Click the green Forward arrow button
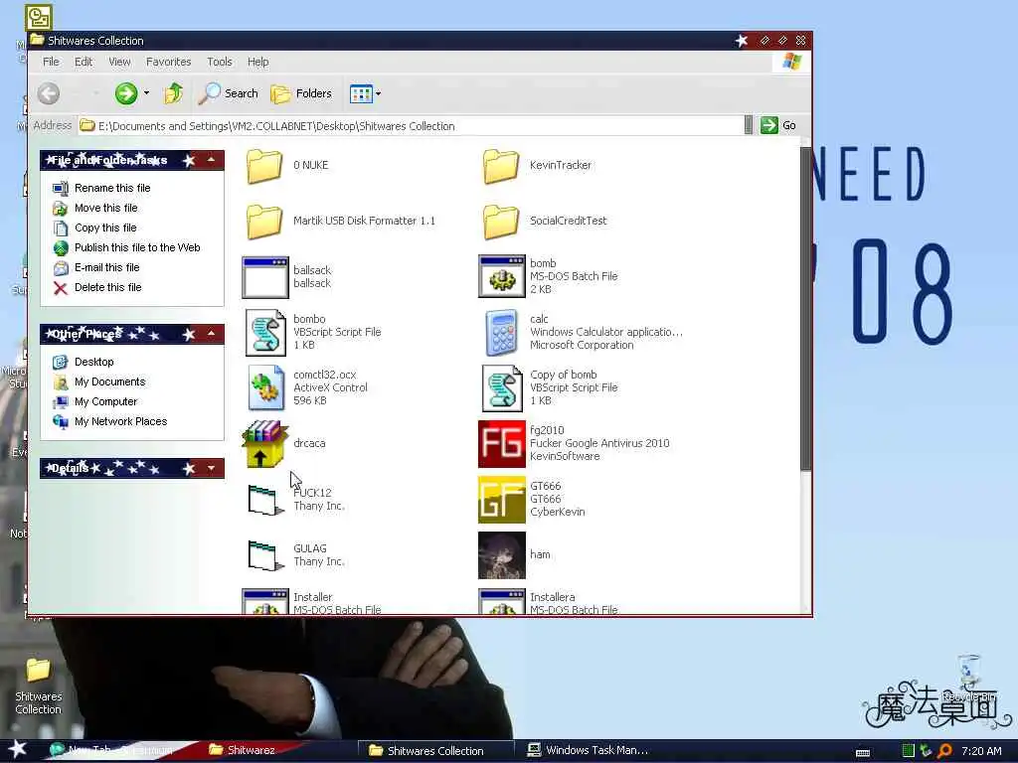This screenshot has height=763, width=1018. (x=126, y=93)
